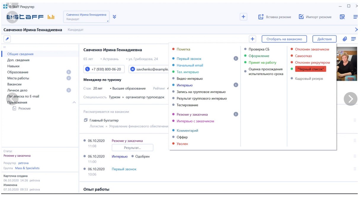Select the Резюме attachment in sidebar
Screen dimensions: 361x197
24,108
